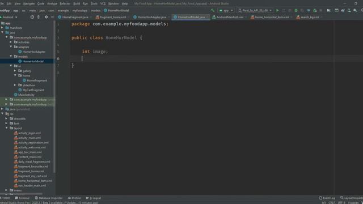Screen dimensions: 363x204
Task: Expand the slideshow package
Action: [15, 85]
